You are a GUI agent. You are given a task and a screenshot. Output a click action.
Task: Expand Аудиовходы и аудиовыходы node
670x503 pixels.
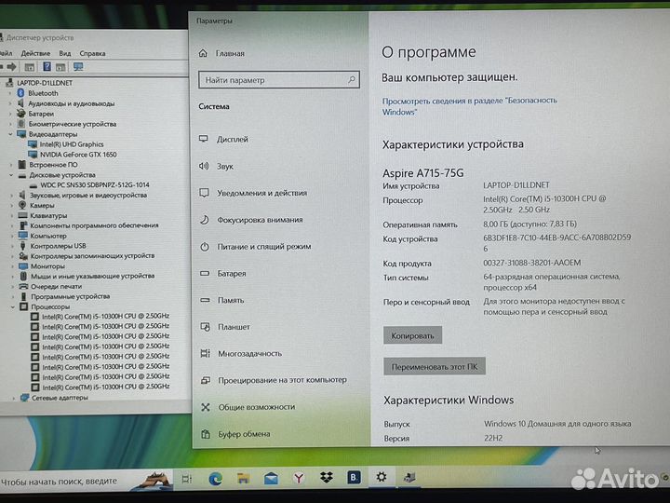(x=10, y=103)
